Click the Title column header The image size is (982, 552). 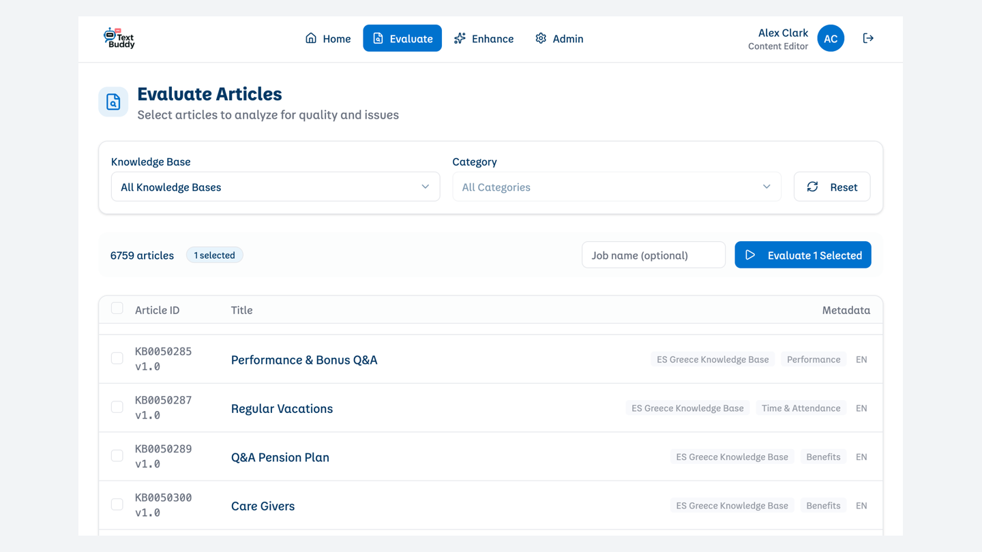coord(241,310)
